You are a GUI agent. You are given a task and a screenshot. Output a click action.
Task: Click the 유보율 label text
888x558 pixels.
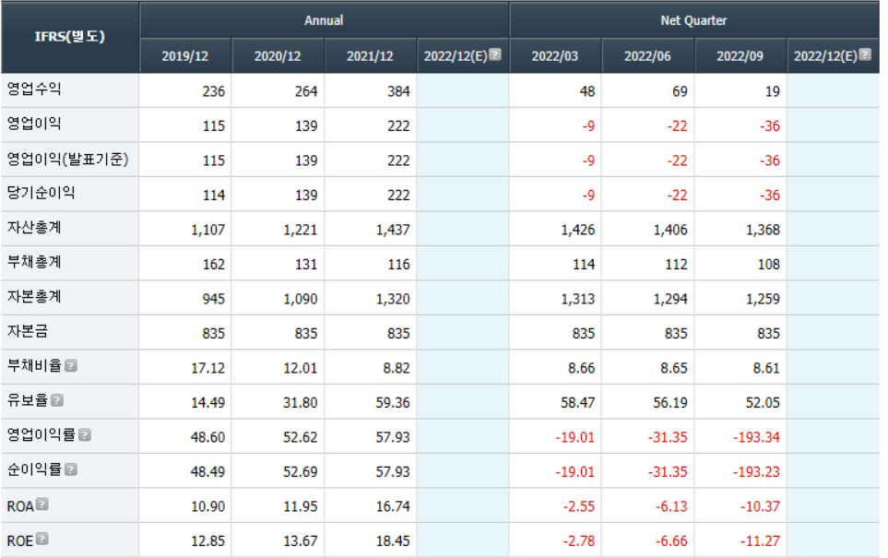click(27, 400)
